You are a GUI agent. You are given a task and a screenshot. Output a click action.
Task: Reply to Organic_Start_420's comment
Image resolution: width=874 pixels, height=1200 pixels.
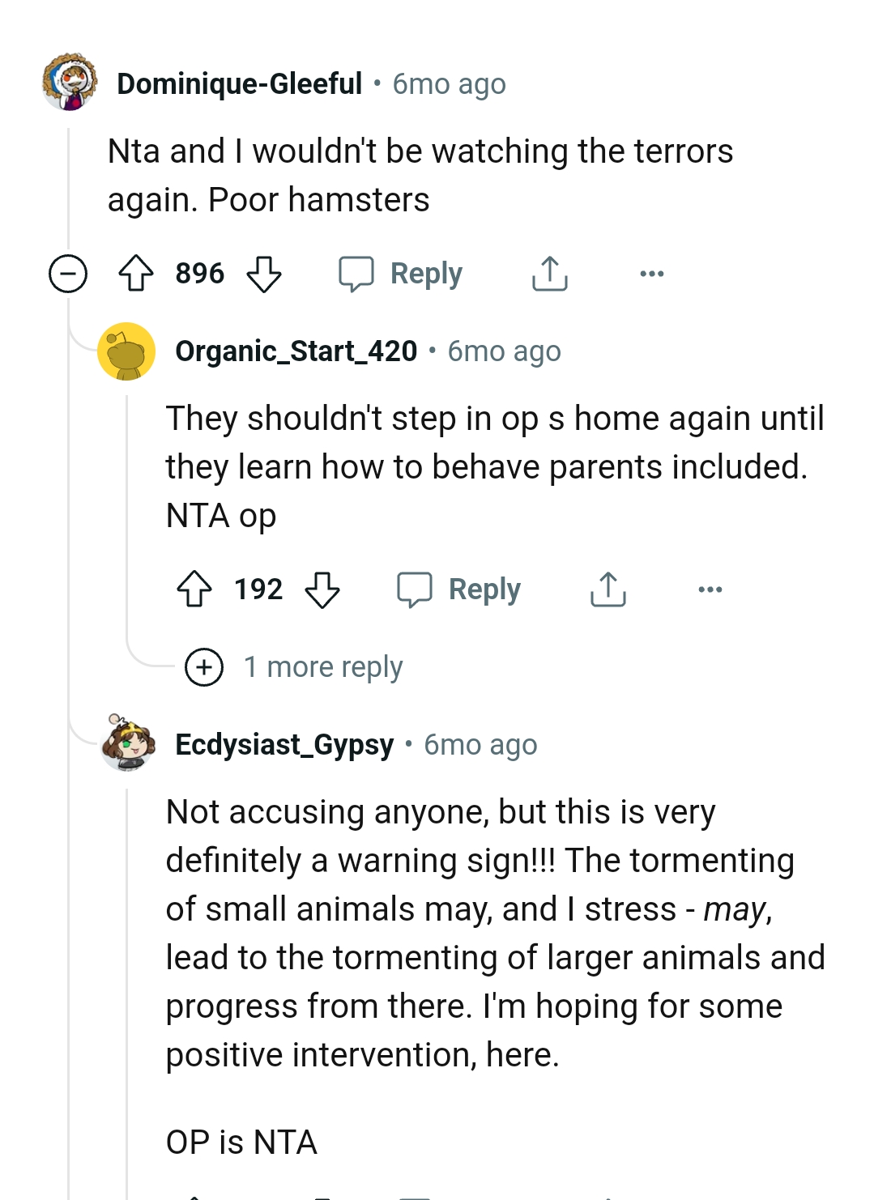coord(459,589)
